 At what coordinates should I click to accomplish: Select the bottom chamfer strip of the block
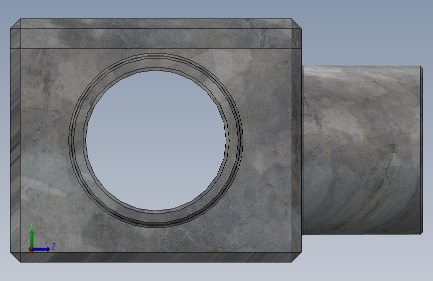coord(156,257)
